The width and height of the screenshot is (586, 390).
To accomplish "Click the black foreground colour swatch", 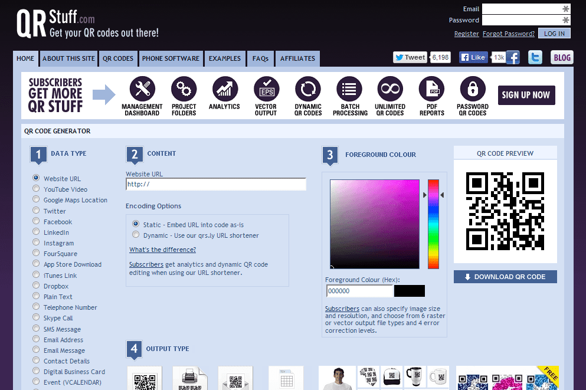I will point(409,291).
